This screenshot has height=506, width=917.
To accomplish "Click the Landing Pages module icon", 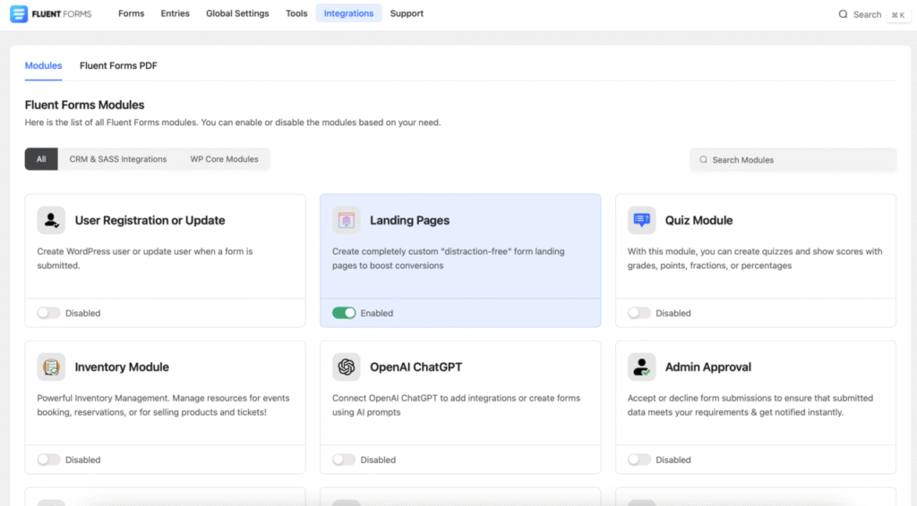I will click(347, 220).
